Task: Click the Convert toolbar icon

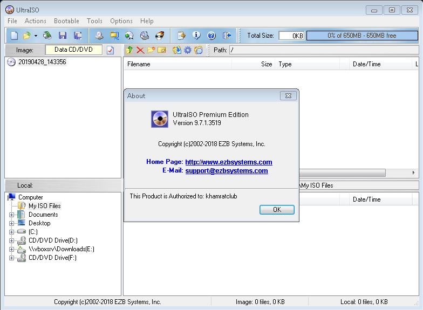Action: [114, 36]
